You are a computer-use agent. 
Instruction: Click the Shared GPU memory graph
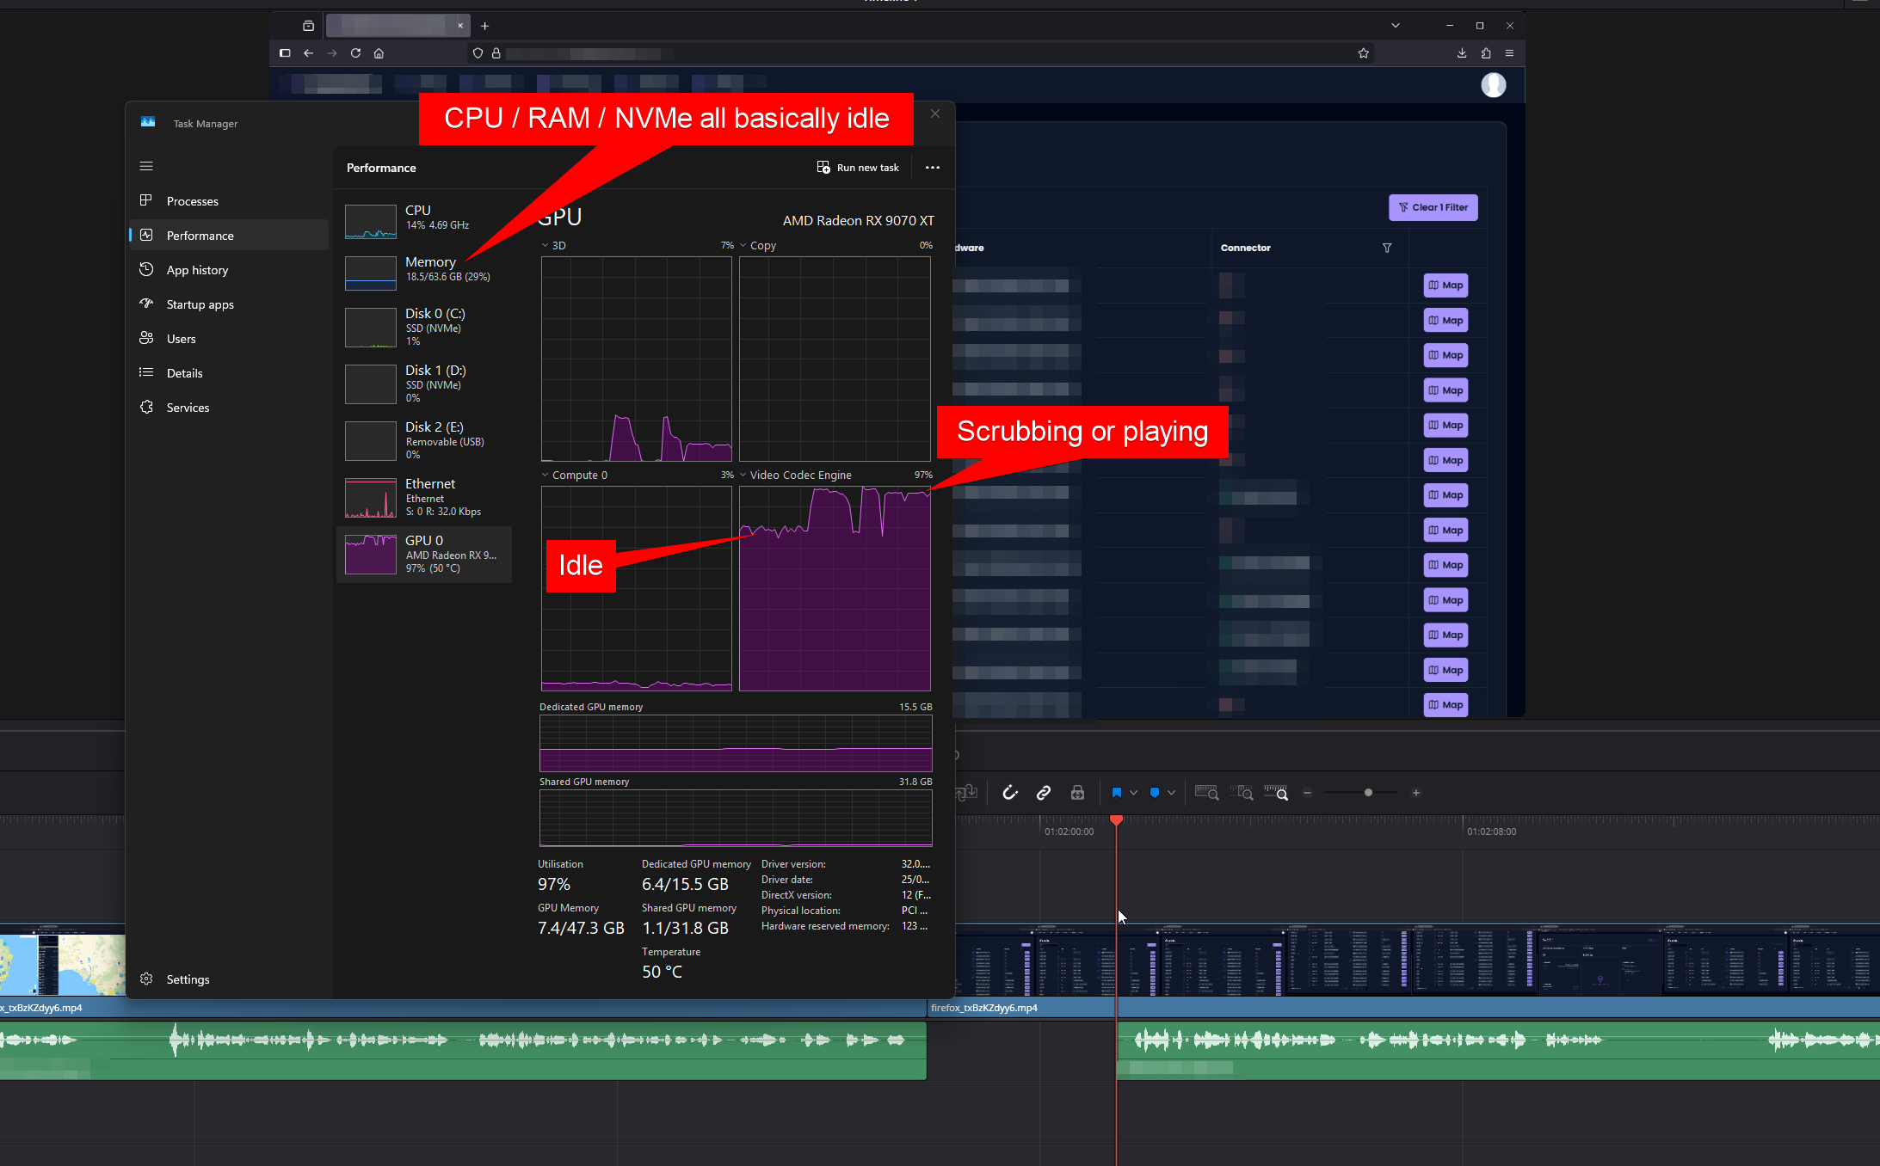[x=736, y=818]
